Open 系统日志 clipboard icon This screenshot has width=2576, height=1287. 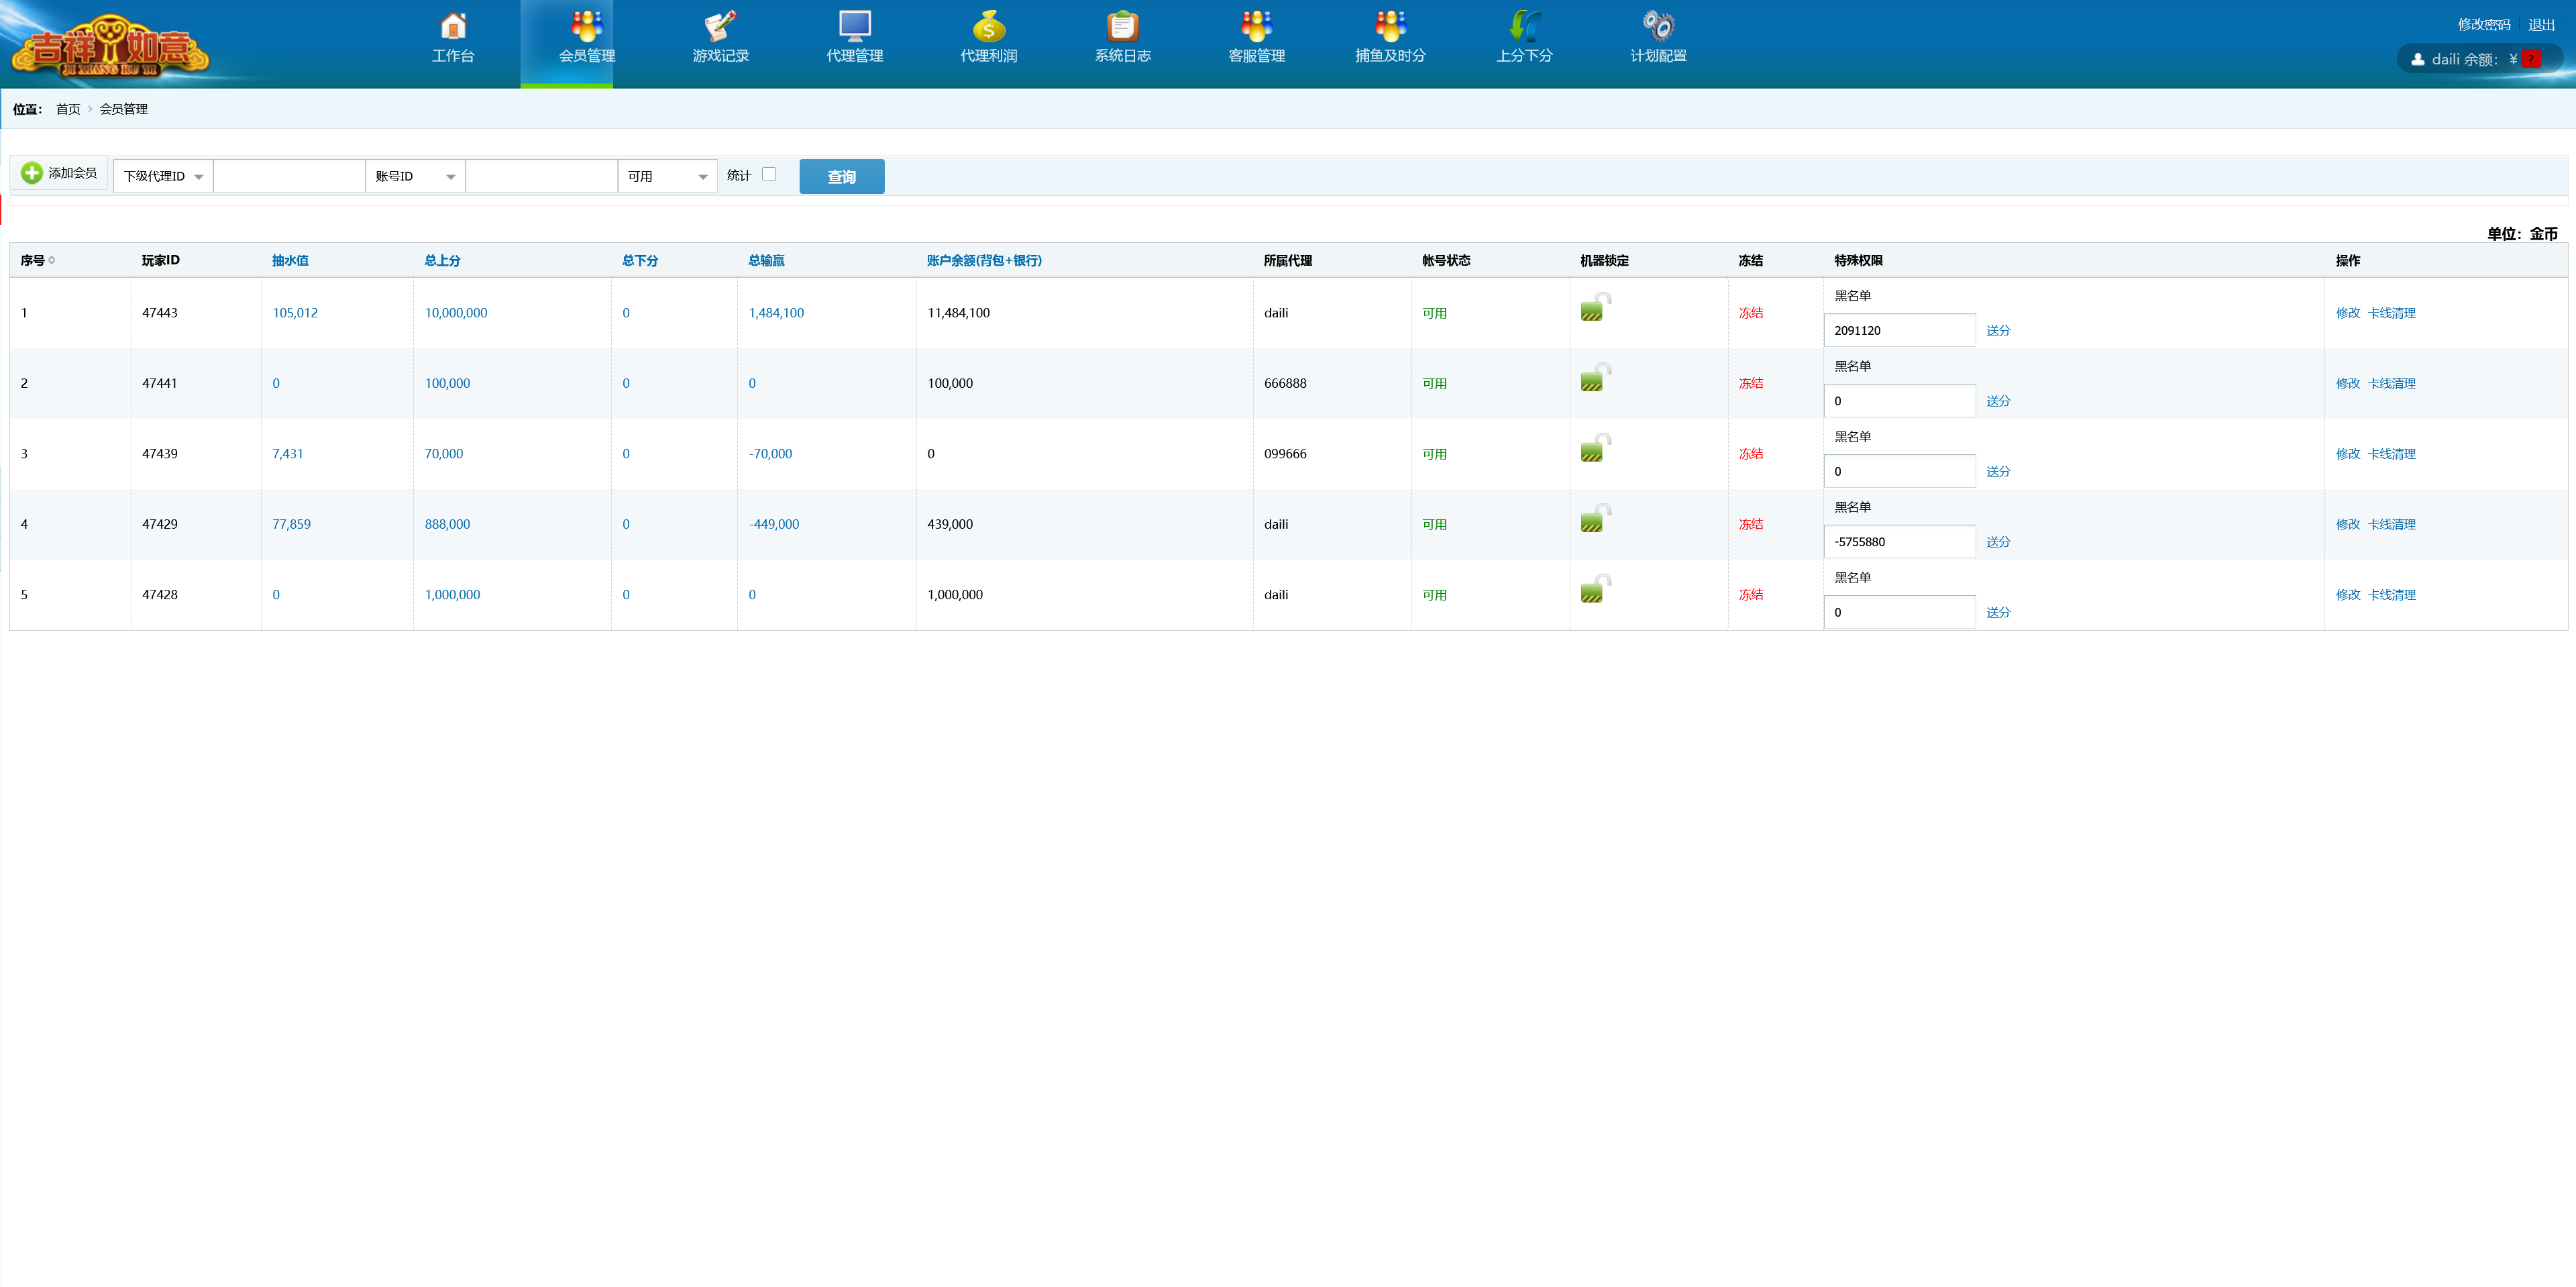(1122, 25)
